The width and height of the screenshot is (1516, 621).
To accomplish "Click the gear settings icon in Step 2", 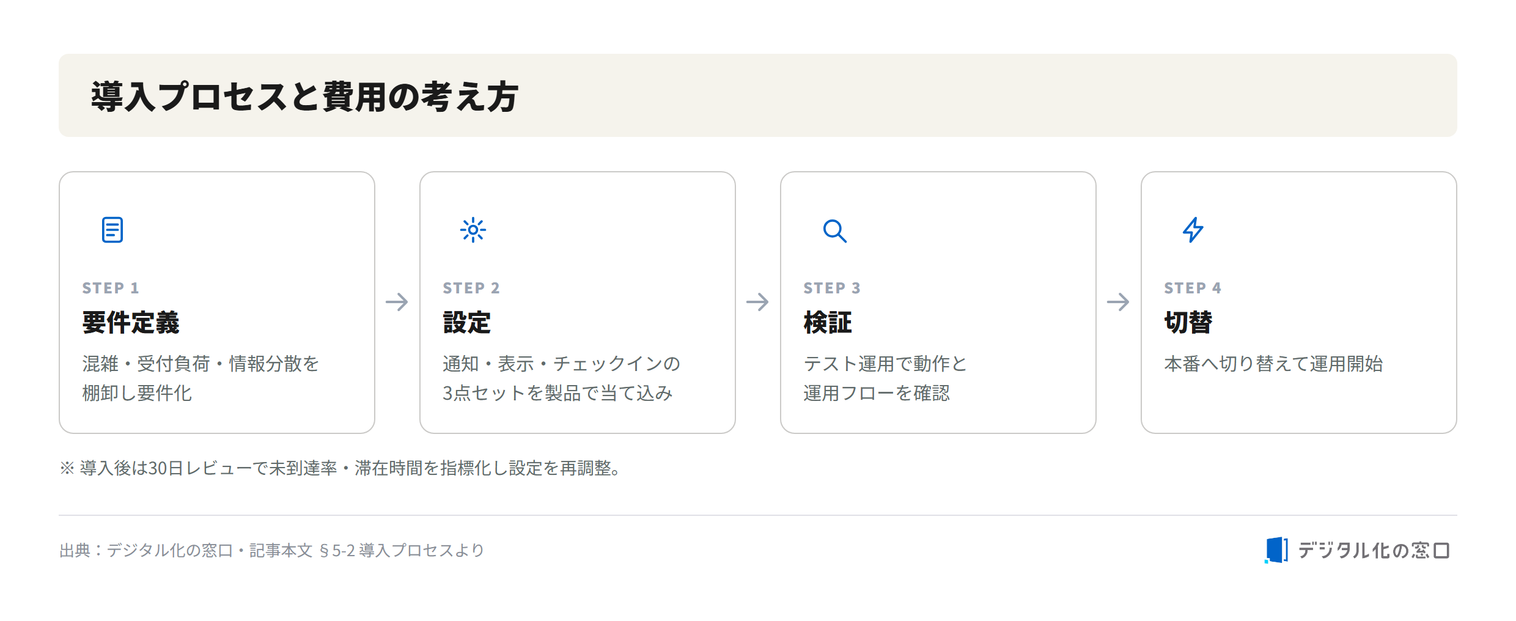I will coord(473,230).
